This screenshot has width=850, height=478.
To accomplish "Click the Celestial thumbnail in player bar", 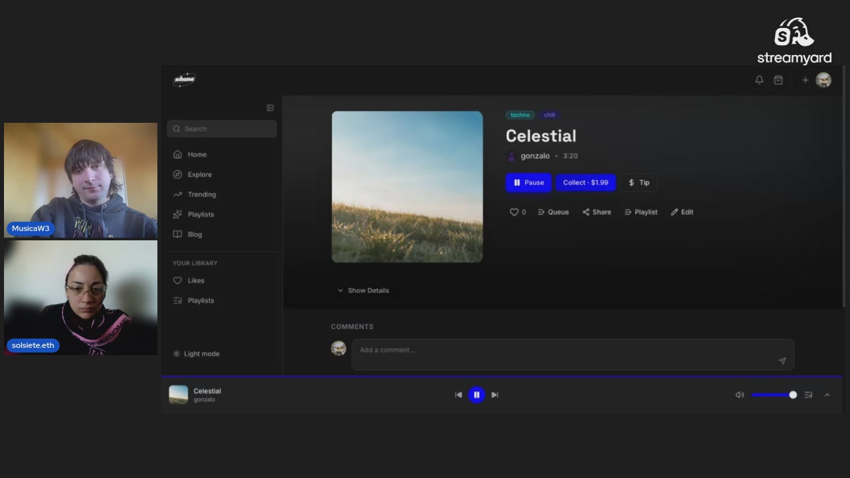I will [179, 395].
